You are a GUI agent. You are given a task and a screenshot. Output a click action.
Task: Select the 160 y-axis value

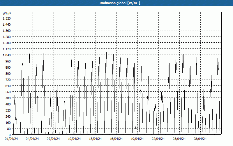(8, 123)
